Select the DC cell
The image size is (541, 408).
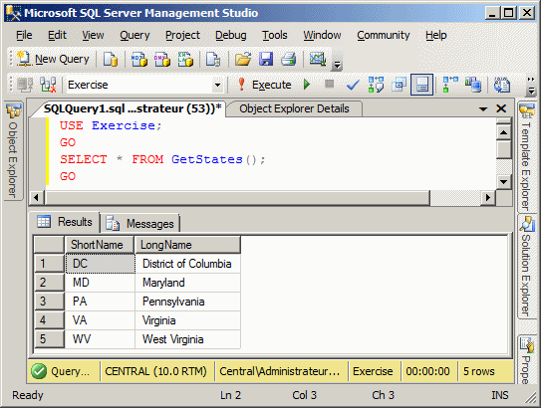pyautogui.click(x=100, y=264)
